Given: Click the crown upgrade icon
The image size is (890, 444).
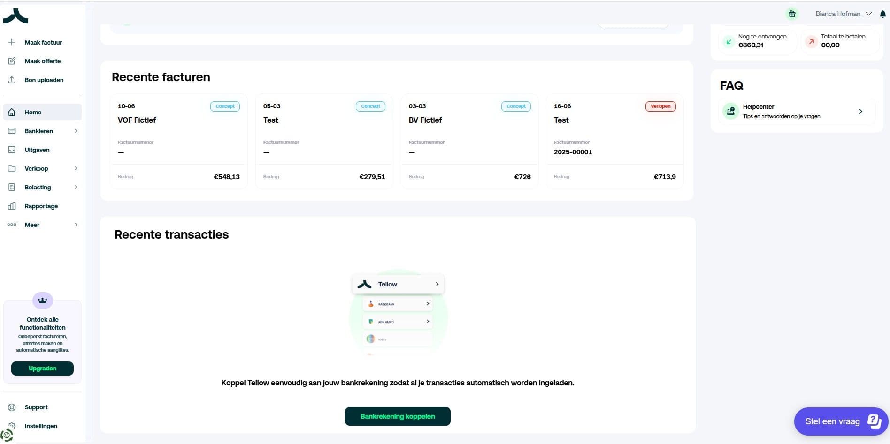Looking at the screenshot, I should coord(42,301).
